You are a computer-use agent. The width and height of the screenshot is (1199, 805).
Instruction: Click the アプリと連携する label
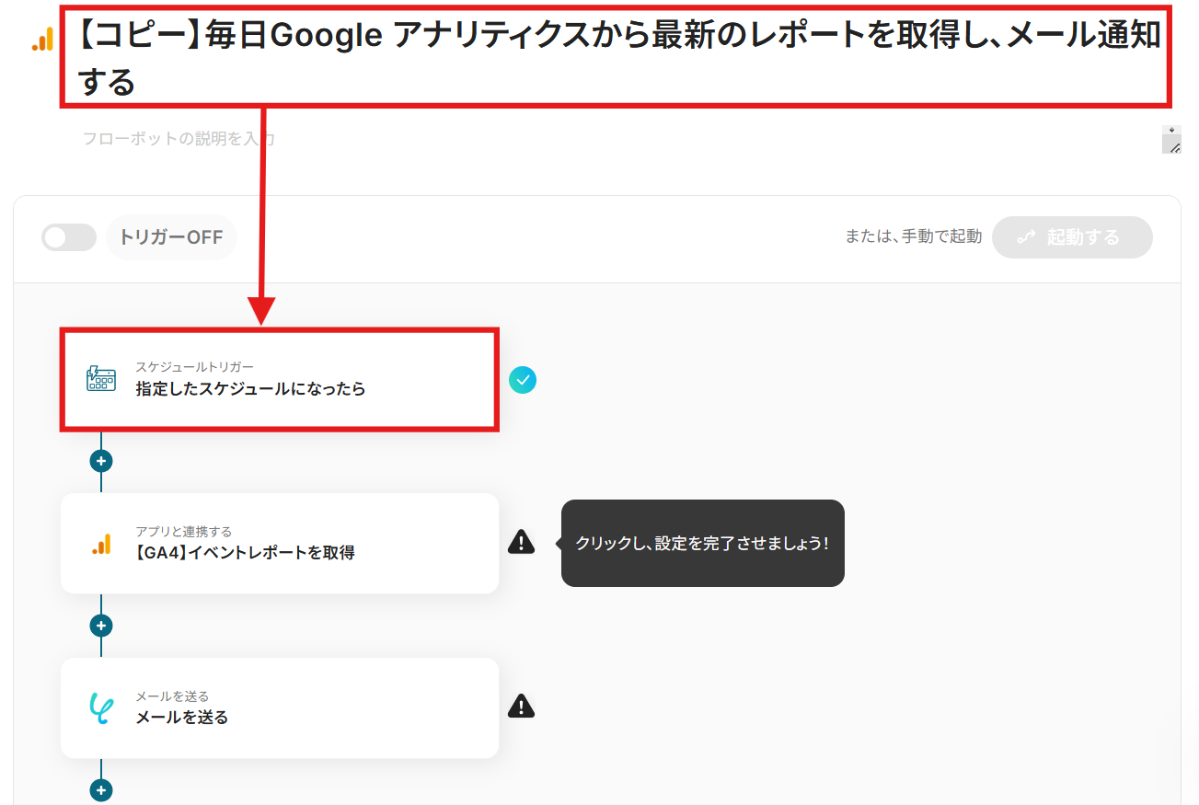(x=184, y=532)
